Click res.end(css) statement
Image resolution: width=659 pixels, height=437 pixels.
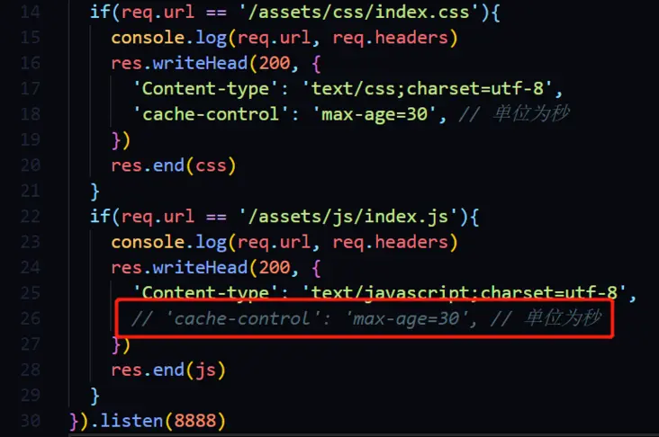tap(174, 165)
